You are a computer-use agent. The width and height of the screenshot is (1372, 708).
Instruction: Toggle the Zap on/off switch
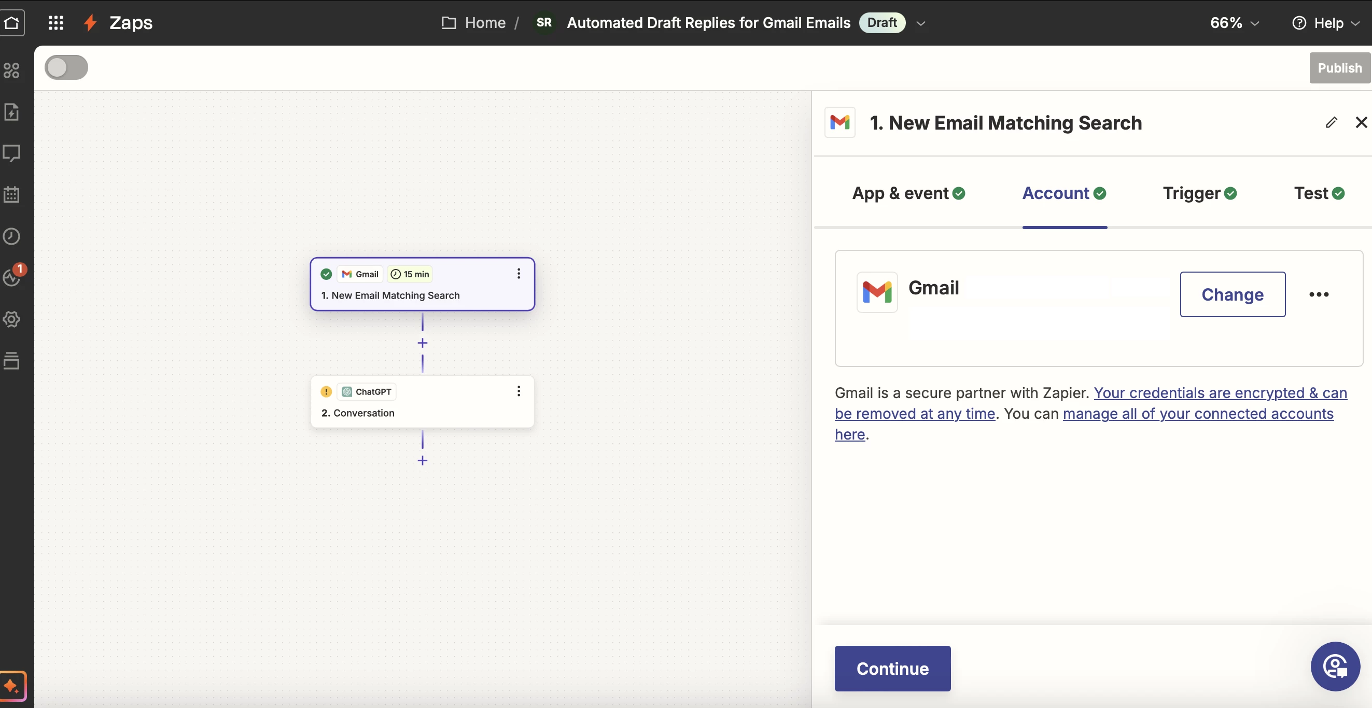(66, 67)
